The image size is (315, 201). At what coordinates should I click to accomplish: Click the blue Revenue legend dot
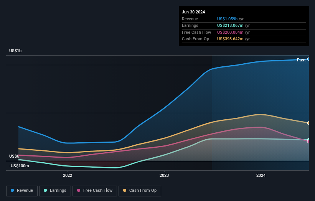[x=12, y=190]
